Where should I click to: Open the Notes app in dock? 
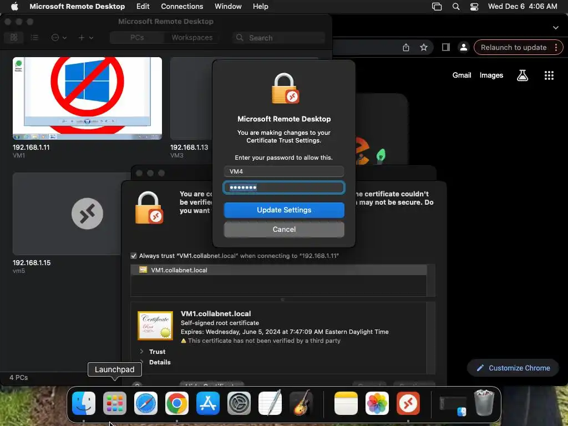coord(346,403)
